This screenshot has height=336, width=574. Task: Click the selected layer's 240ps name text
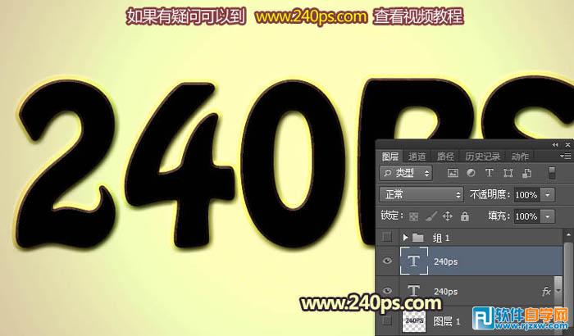click(445, 261)
